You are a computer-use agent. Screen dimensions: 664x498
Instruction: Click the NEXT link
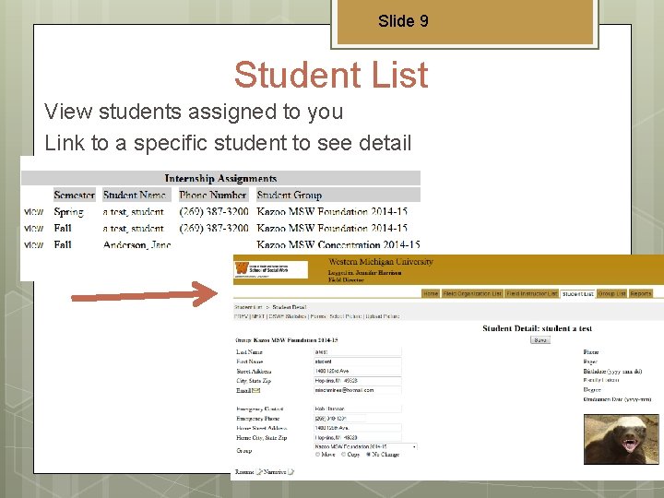(x=258, y=316)
